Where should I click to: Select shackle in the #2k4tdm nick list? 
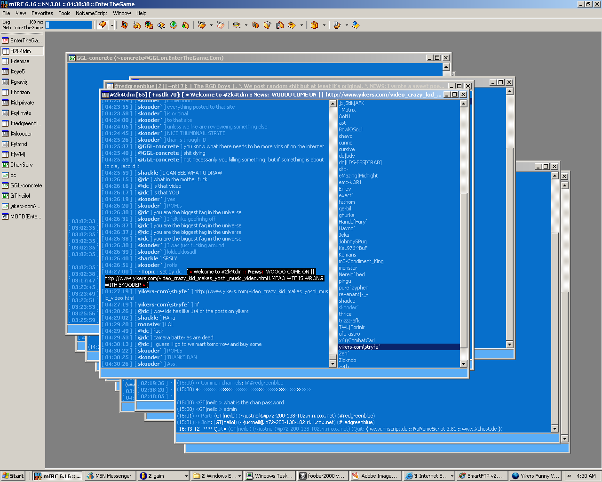coord(347,301)
